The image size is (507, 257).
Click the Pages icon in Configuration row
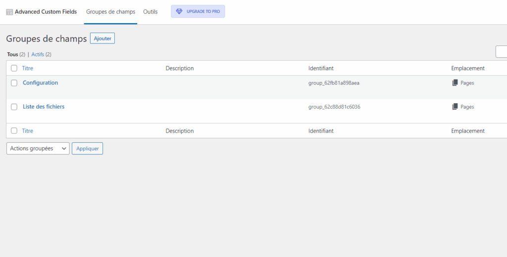pyautogui.click(x=455, y=83)
